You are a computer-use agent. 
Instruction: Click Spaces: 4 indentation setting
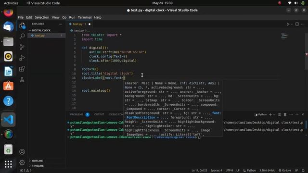pyautogui.click(x=216, y=170)
